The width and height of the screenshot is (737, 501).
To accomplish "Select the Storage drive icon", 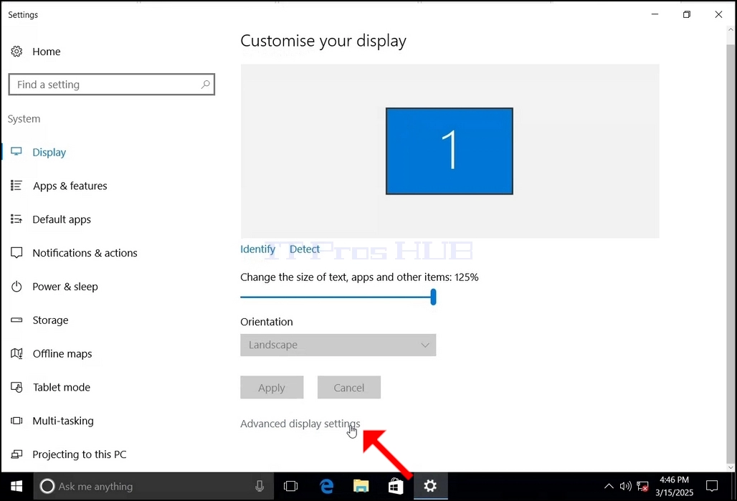I will (16, 320).
